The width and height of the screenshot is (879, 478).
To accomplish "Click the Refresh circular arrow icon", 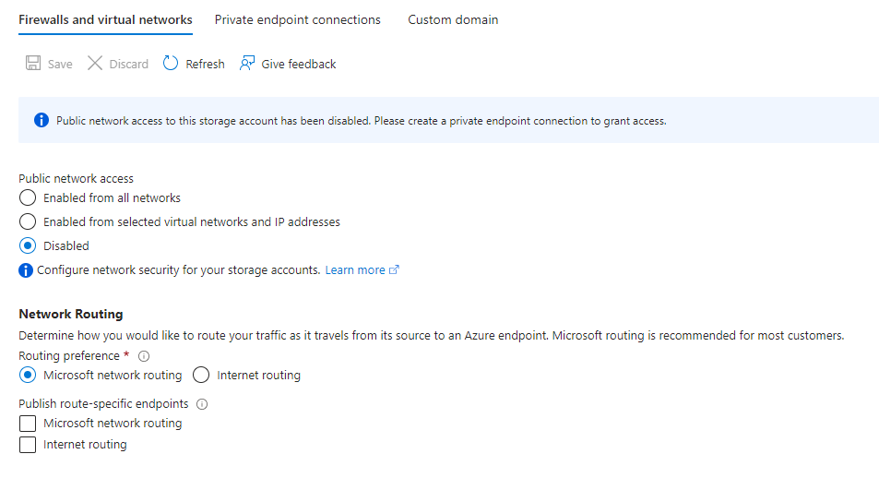I will click(171, 64).
